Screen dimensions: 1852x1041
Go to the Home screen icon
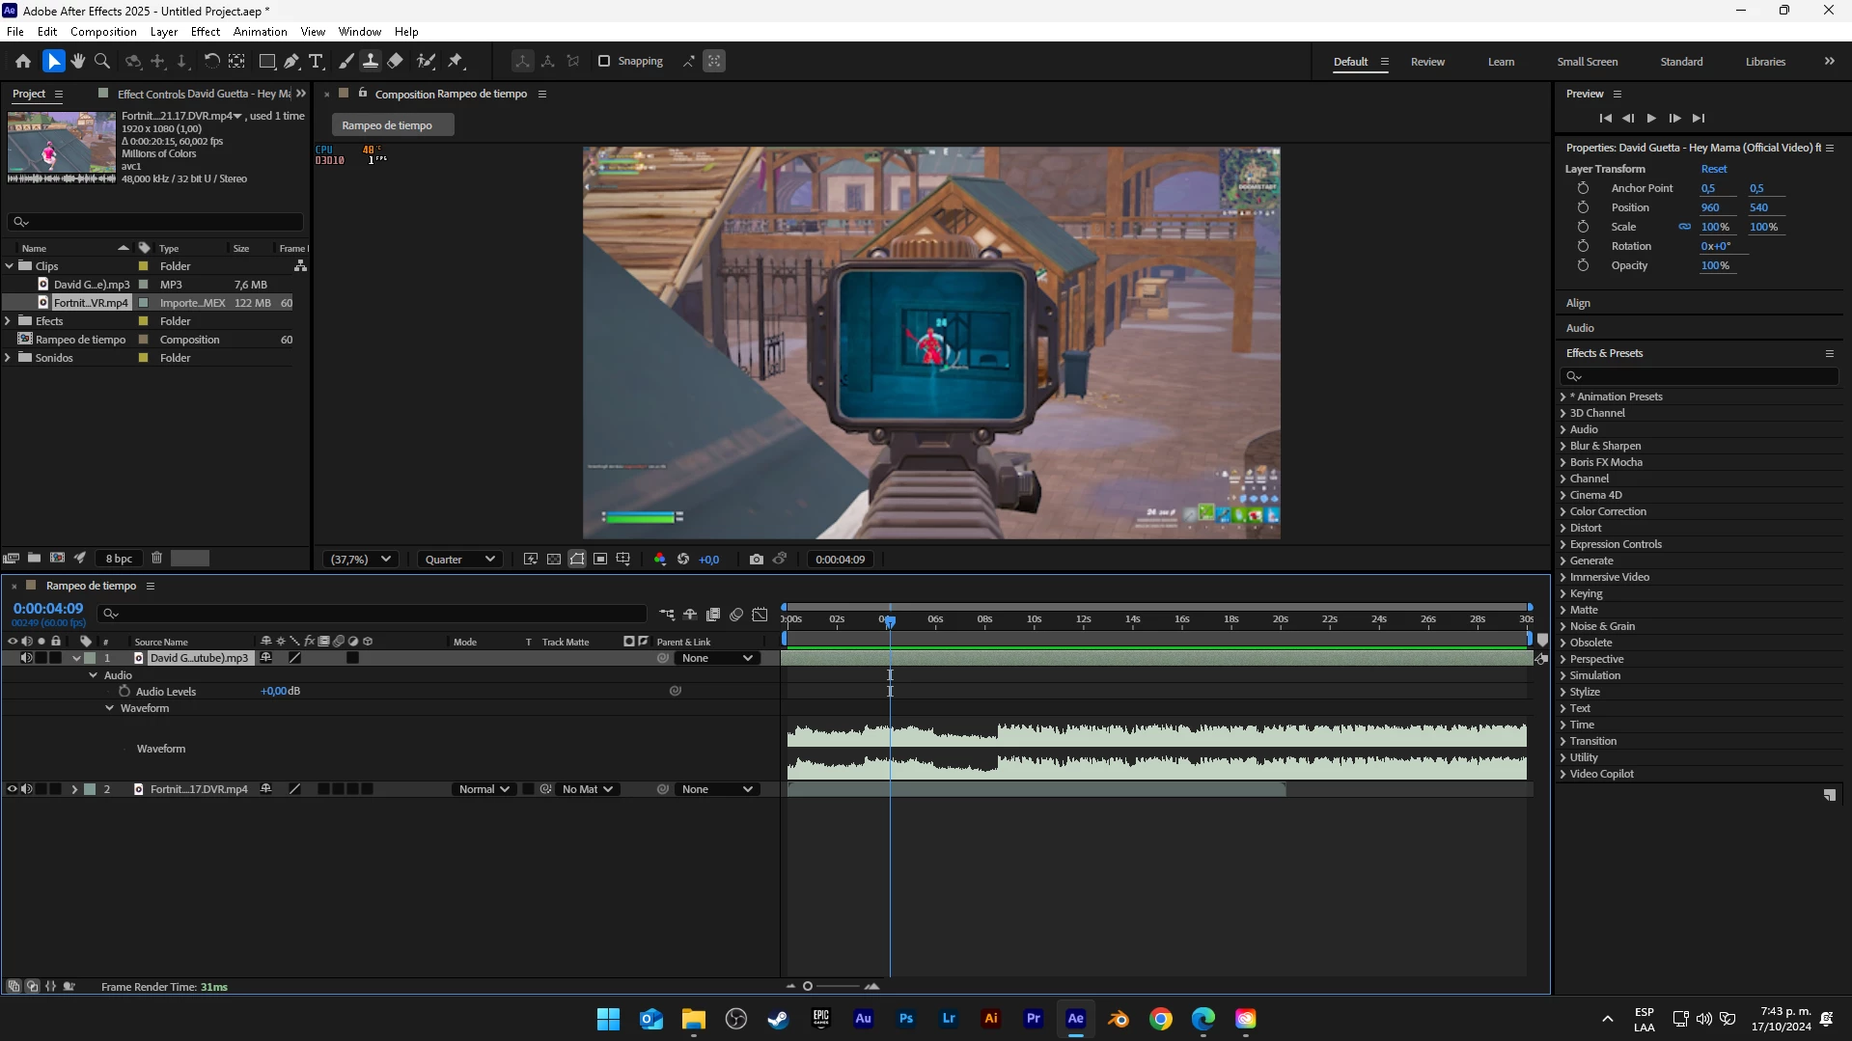click(23, 61)
